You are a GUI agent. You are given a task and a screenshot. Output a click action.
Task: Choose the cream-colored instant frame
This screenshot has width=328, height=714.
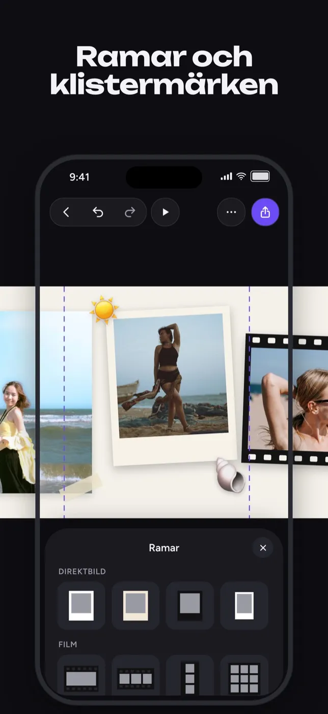click(x=135, y=606)
